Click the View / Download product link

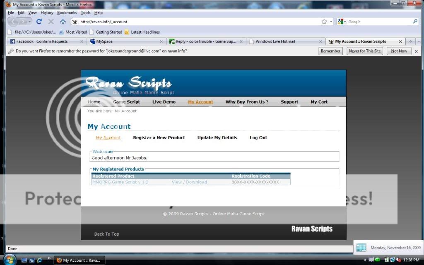pos(189,182)
